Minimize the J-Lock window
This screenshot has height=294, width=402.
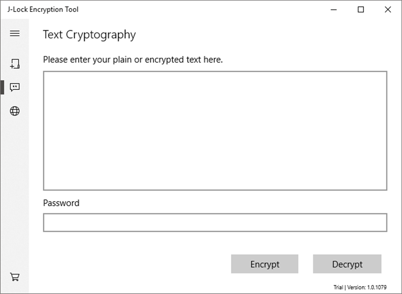tap(334, 10)
